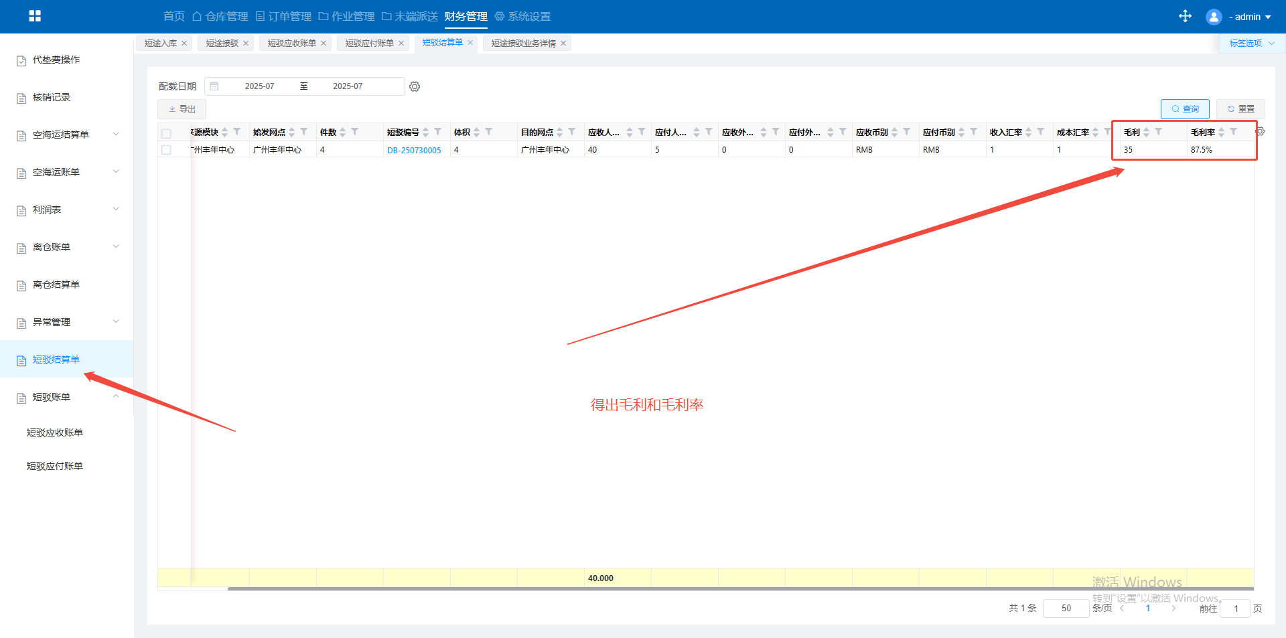Click the filter icon on 毛利 column
This screenshot has width=1286, height=638.
[x=1159, y=132]
